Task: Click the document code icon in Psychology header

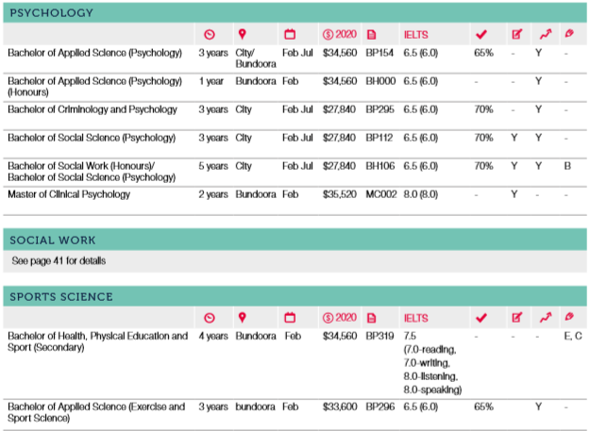Action: tap(372, 35)
